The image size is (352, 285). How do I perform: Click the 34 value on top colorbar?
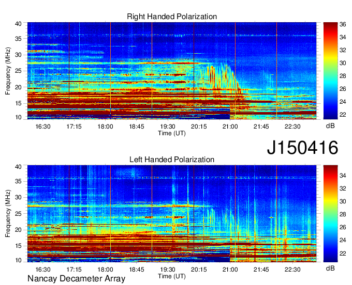pyautogui.click(x=343, y=37)
